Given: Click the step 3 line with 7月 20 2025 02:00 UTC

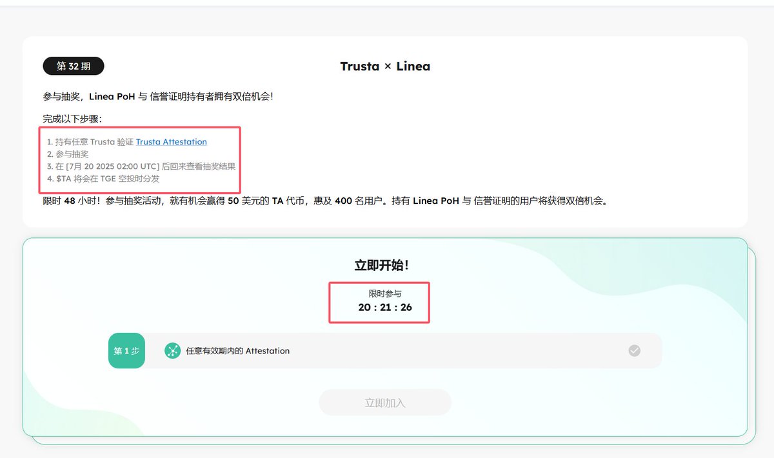Looking at the screenshot, I should click(141, 166).
